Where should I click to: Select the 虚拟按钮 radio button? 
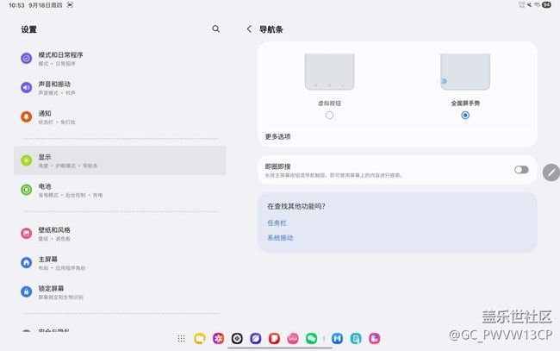pyautogui.click(x=329, y=115)
